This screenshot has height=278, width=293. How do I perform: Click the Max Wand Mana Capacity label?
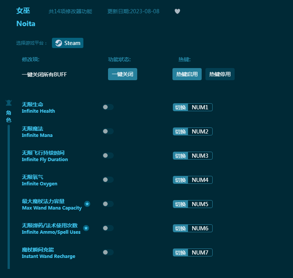click(52, 208)
